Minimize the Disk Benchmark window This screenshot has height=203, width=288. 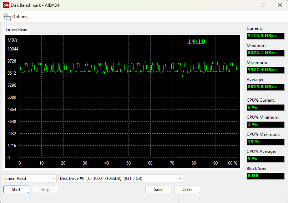247,5
